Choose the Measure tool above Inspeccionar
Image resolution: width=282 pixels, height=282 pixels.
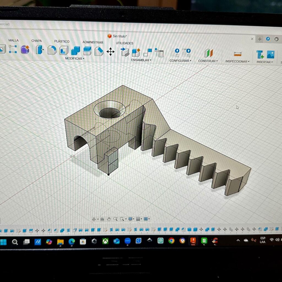tap(237, 54)
